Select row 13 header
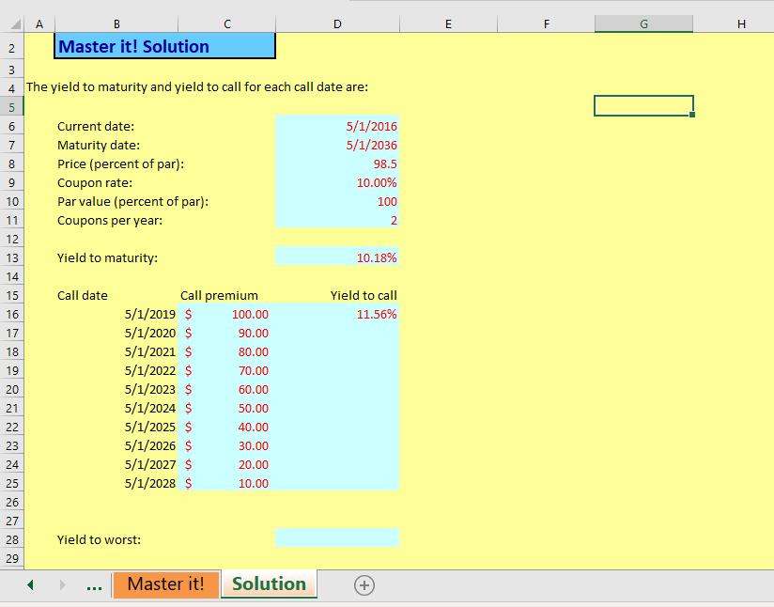Screen dimensions: 774x607 [x=12, y=257]
